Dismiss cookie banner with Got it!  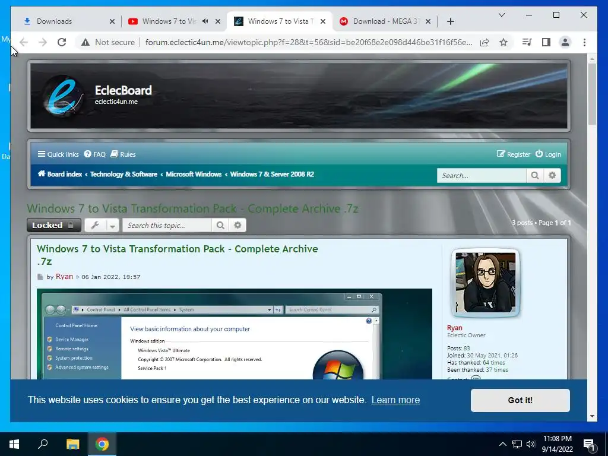pyautogui.click(x=520, y=400)
